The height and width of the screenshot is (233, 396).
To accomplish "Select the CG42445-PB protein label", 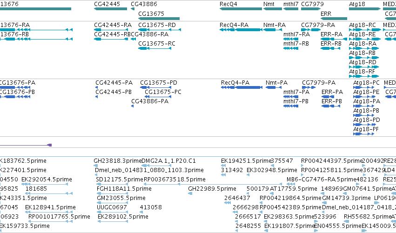I will click(114, 92).
